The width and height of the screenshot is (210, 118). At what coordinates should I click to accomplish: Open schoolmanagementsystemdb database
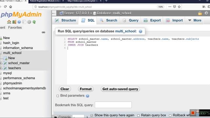(x=24, y=88)
